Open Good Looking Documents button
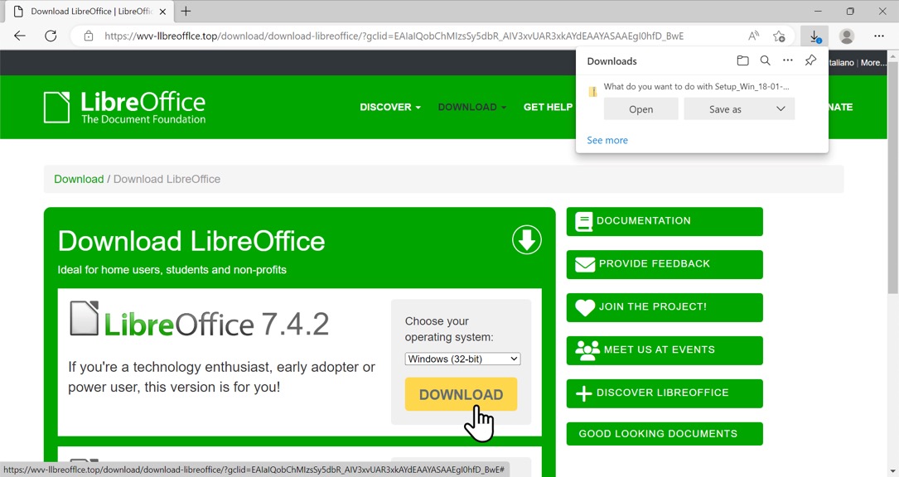The image size is (899, 477). [x=665, y=434]
